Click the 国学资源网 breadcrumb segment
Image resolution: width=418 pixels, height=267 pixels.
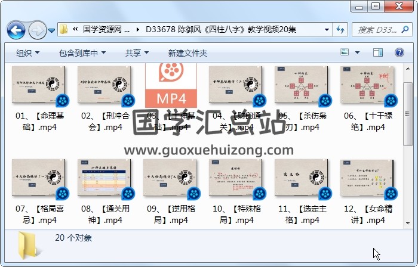pos(105,29)
